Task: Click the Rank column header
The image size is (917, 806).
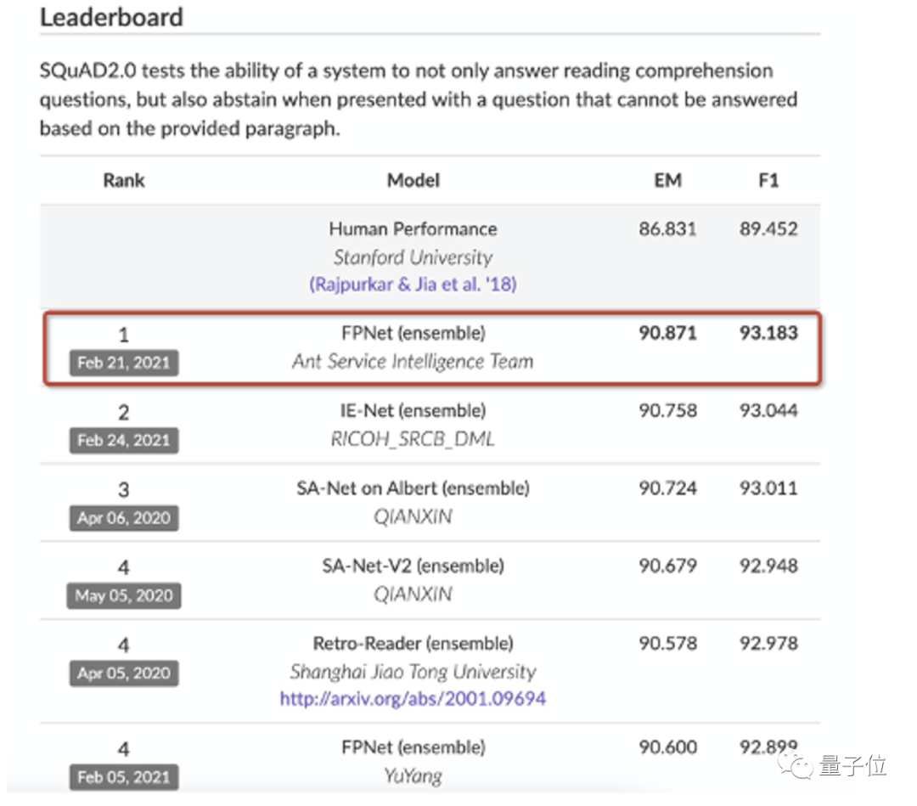Action: click(124, 180)
